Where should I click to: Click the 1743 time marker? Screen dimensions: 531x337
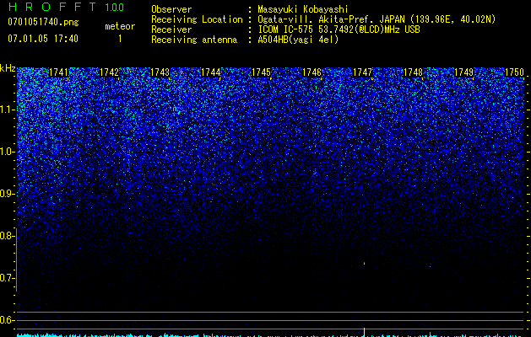click(160, 72)
